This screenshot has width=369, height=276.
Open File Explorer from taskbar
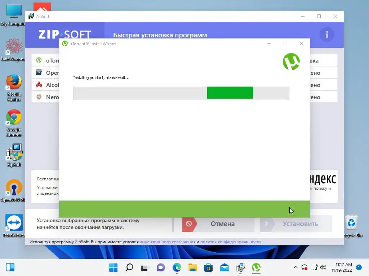click(193, 267)
